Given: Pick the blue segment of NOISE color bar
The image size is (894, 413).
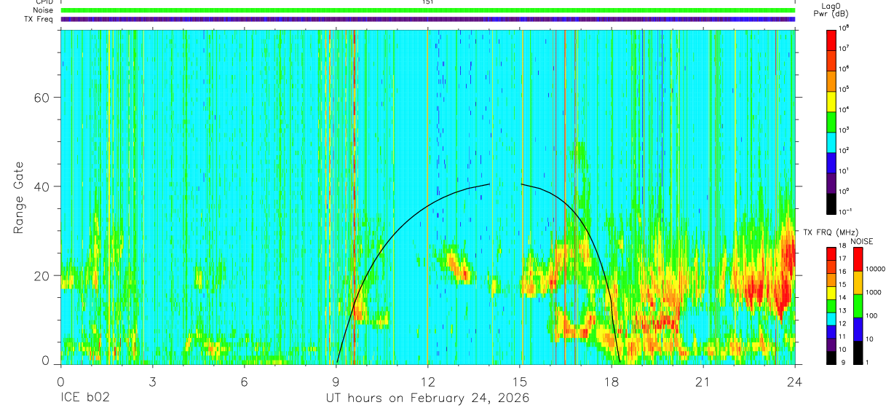Looking at the screenshot, I should coord(858,328).
